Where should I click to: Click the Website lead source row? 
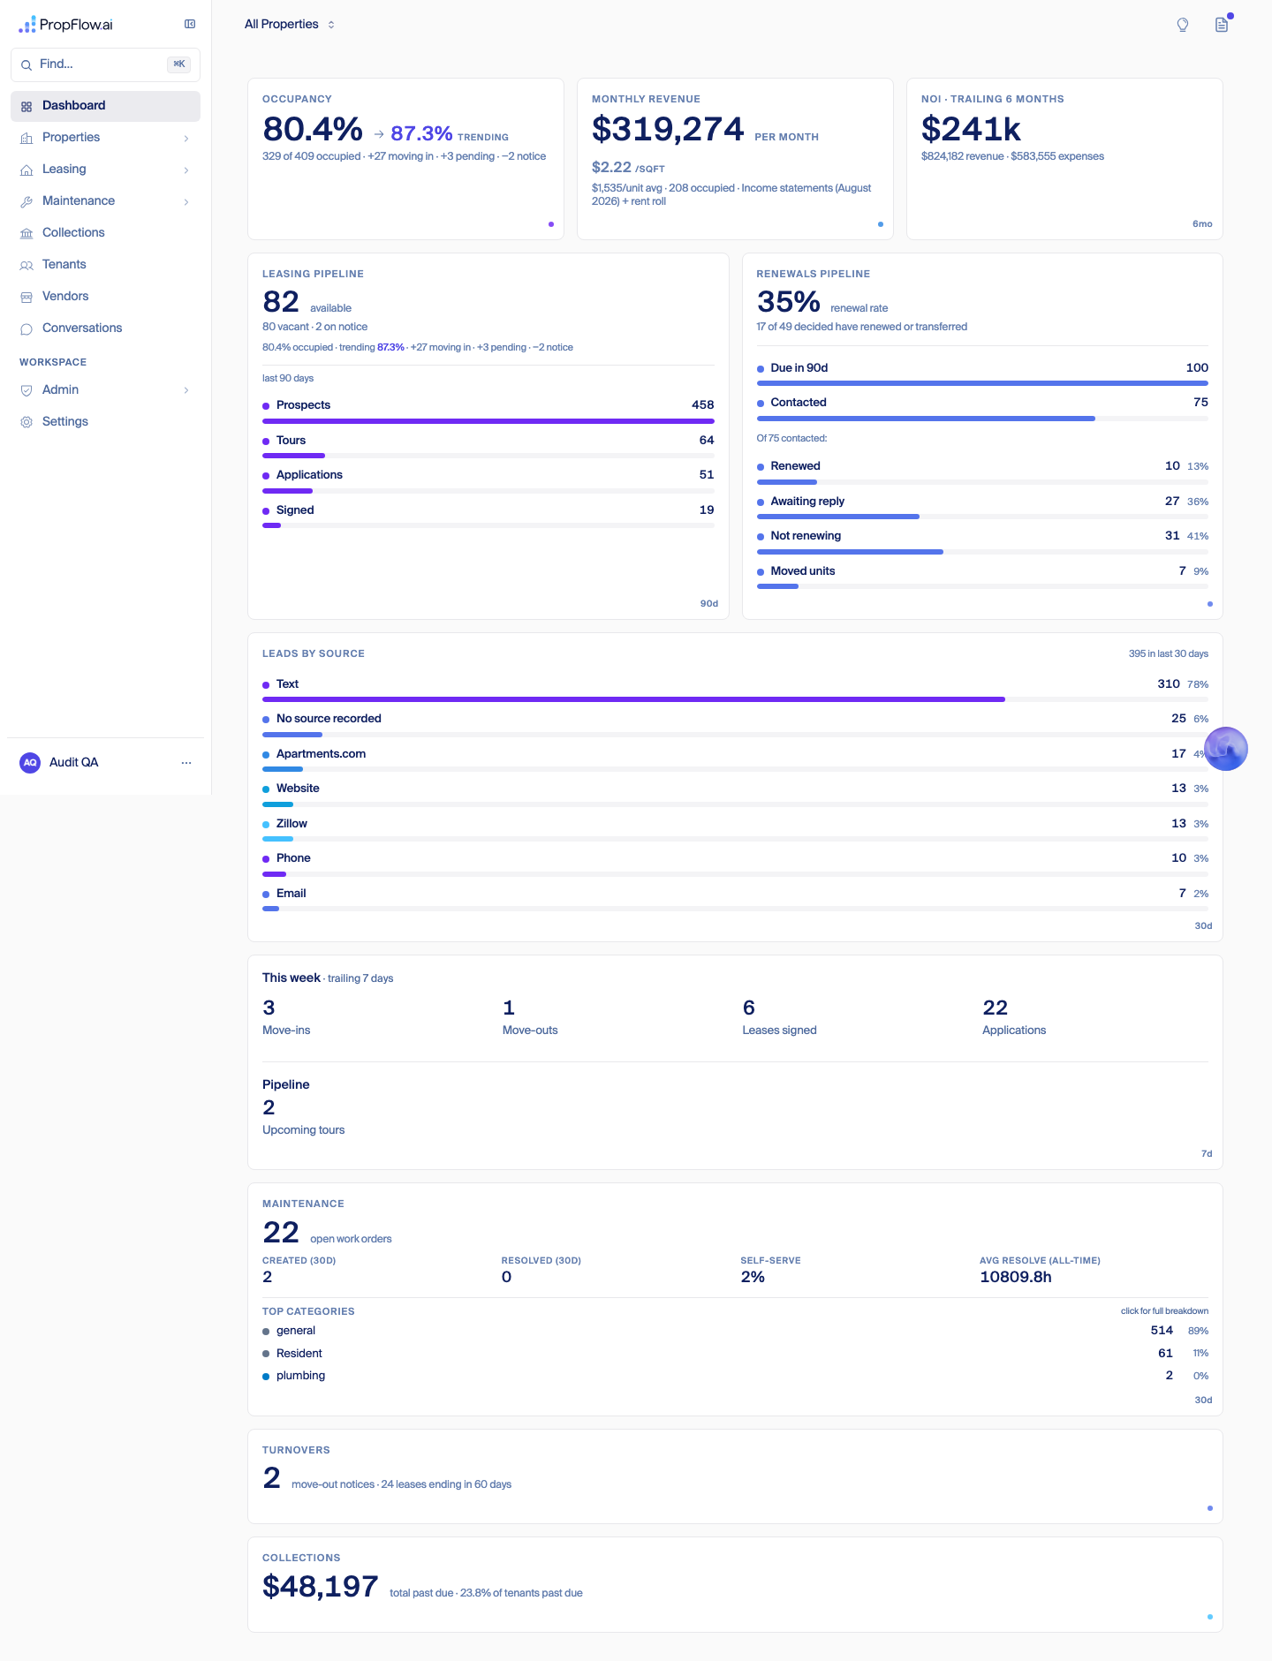(x=735, y=796)
